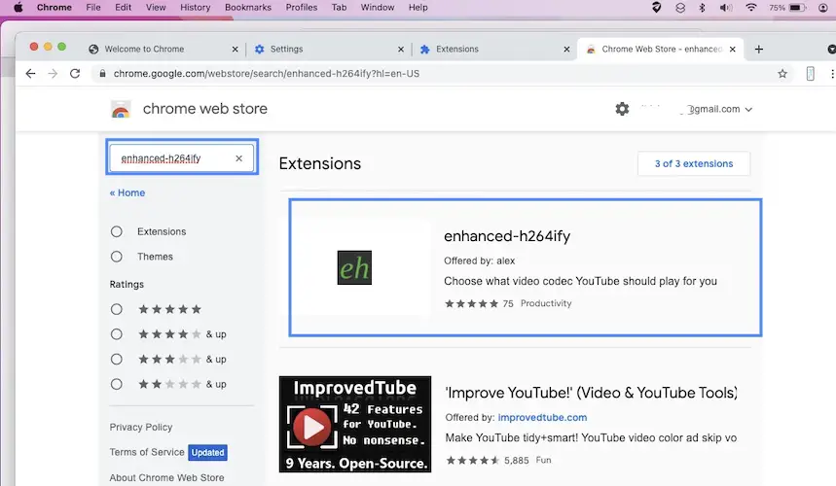
Task: Close the Chrome Web Store tab
Action: 733,49
